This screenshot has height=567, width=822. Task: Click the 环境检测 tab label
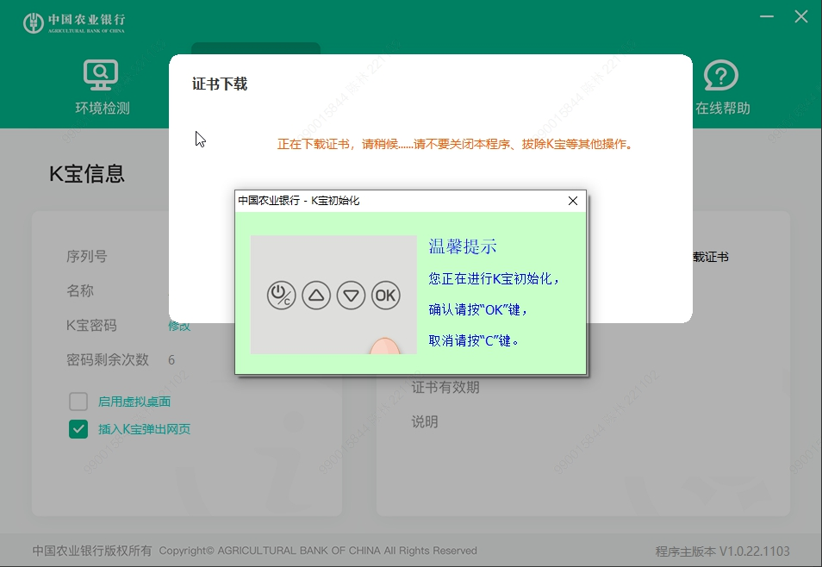[103, 108]
